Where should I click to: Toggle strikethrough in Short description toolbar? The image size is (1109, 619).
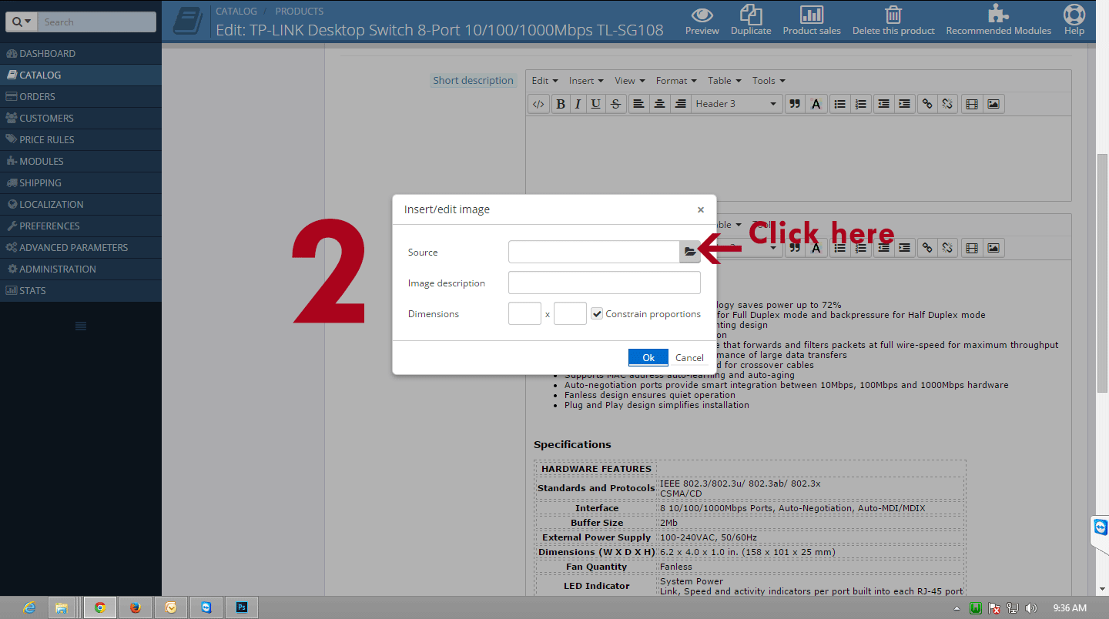615,104
